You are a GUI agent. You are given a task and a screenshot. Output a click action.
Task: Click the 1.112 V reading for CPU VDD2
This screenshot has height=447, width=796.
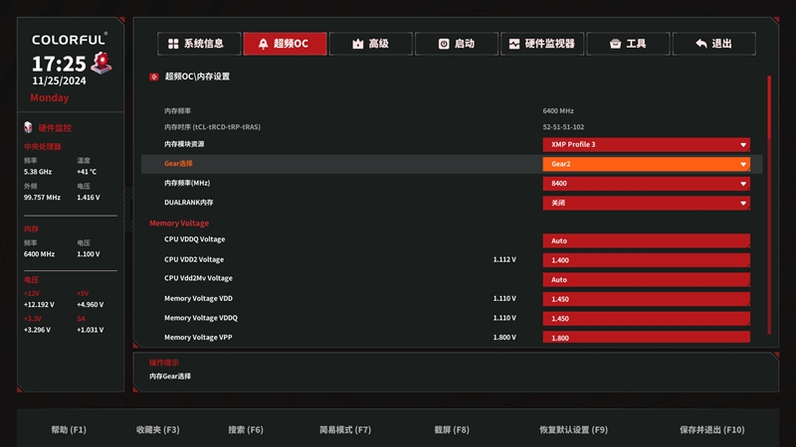(x=504, y=259)
